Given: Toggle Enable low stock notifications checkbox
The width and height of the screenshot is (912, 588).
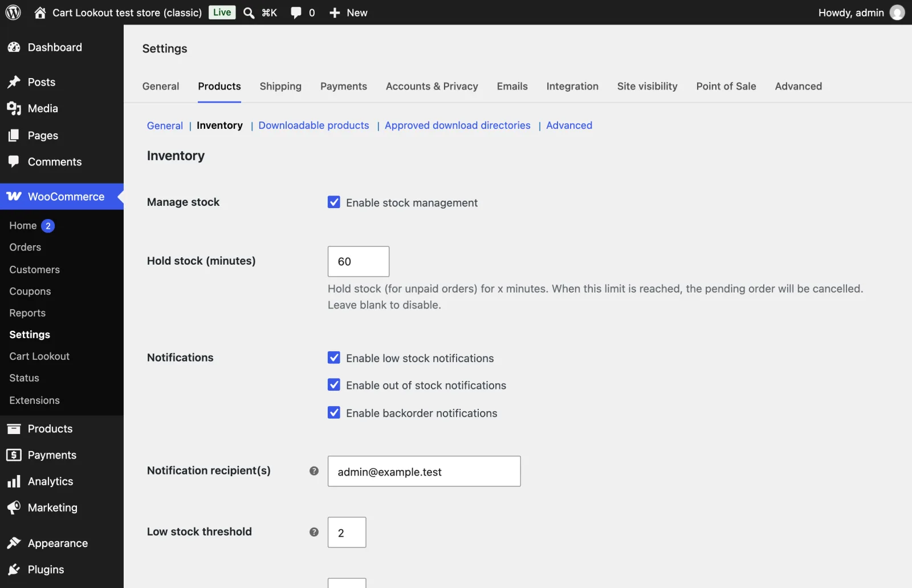Looking at the screenshot, I should point(334,358).
